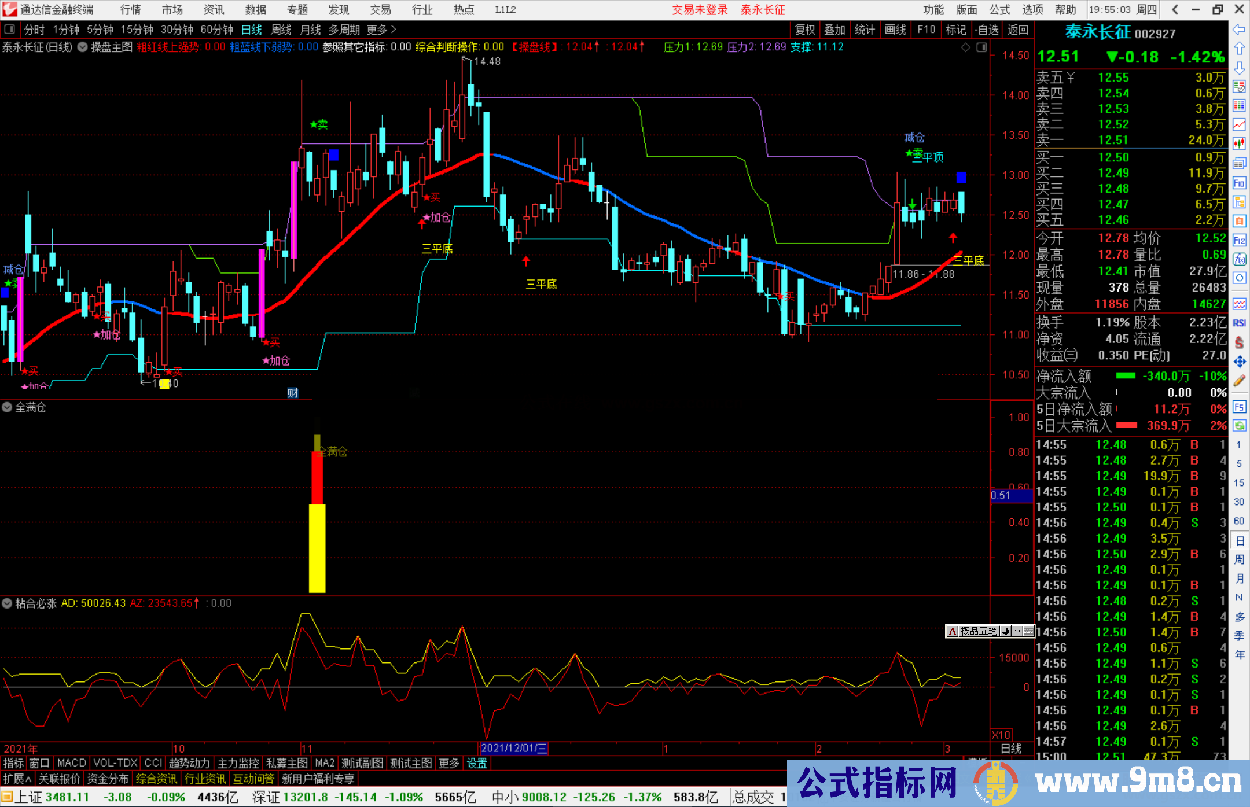Open the 操盘主图 indicator dropdown arrow
Image resolution: width=1250 pixels, height=807 pixels.
tap(83, 47)
